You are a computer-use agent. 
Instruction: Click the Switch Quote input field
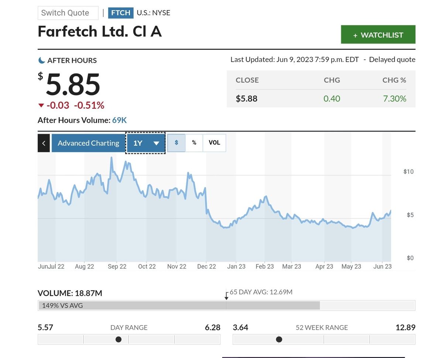coord(68,13)
